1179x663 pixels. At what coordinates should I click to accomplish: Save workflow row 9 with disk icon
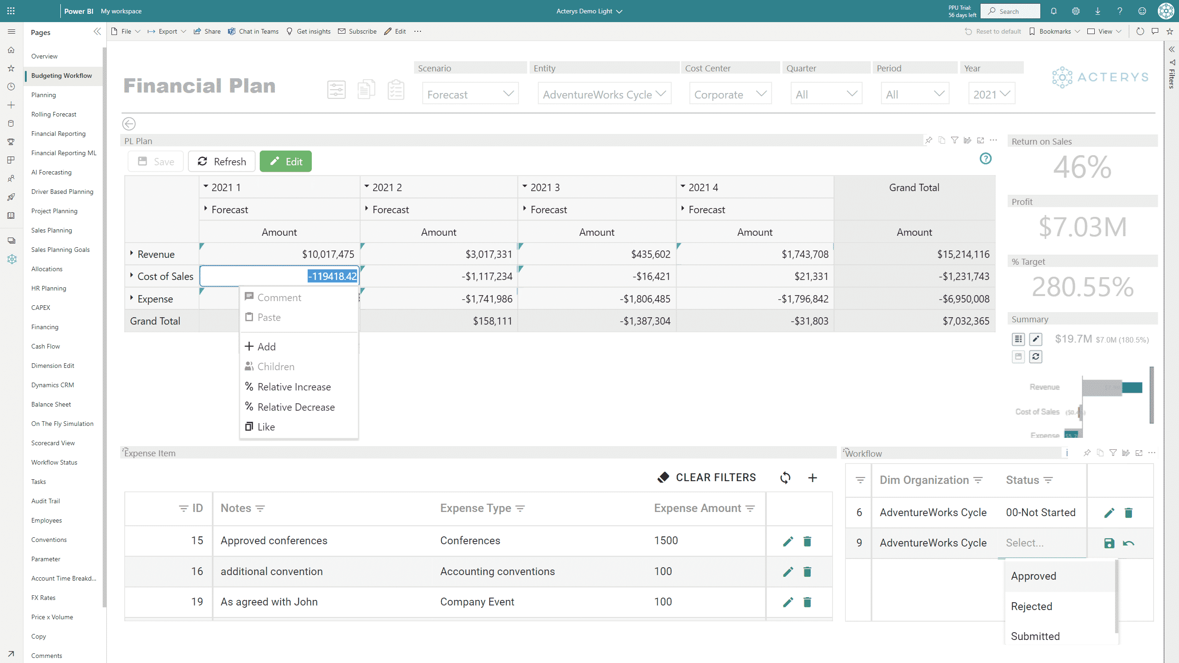[1109, 543]
